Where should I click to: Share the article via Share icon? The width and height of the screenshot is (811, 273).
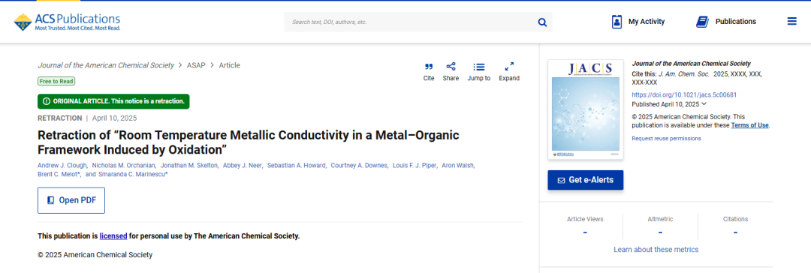pyautogui.click(x=451, y=66)
